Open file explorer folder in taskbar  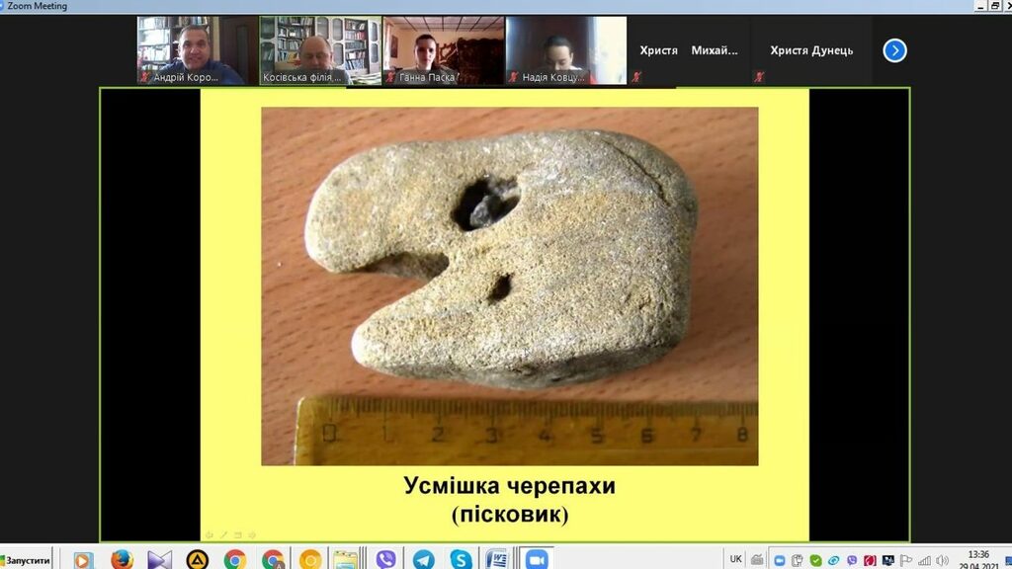[x=345, y=560]
